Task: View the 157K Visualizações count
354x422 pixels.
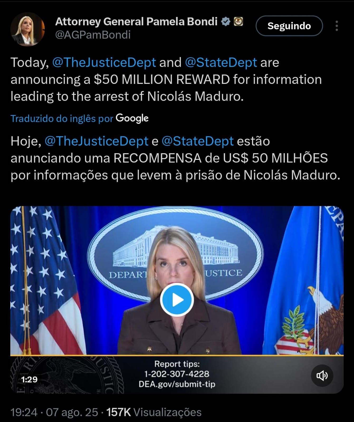Action: (154, 412)
